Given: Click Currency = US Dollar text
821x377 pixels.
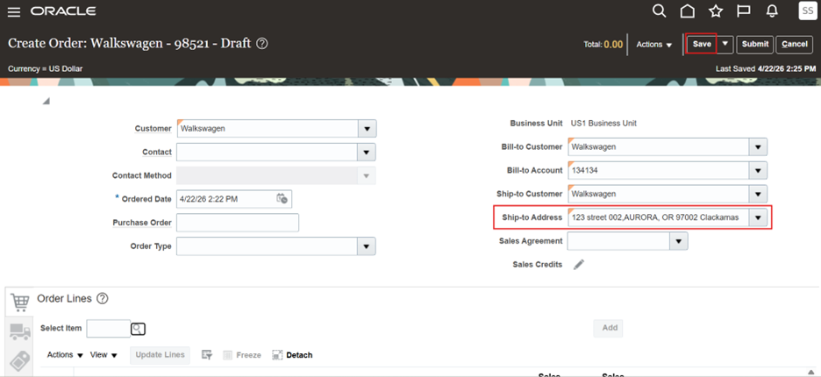Looking at the screenshot, I should pos(46,69).
